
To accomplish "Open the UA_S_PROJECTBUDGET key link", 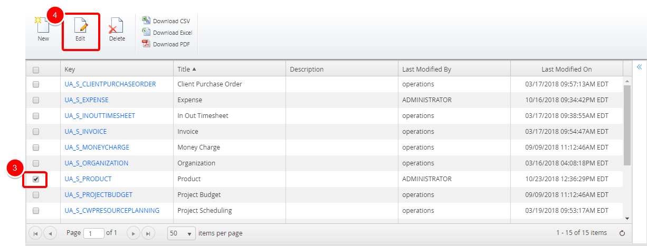I will [98, 195].
